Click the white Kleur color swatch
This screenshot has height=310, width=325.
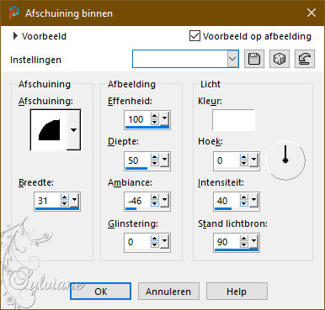click(x=233, y=120)
